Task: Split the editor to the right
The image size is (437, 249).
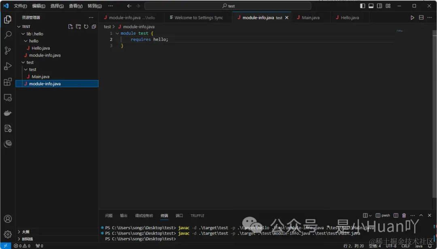Action: coord(421,17)
